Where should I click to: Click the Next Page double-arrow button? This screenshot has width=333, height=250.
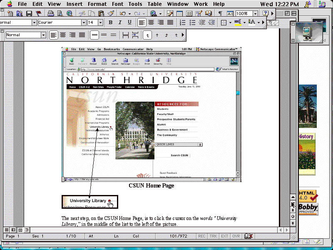click(293, 223)
